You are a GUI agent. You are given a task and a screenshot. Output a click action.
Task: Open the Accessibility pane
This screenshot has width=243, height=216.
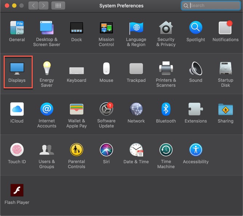pyautogui.click(x=196, y=153)
